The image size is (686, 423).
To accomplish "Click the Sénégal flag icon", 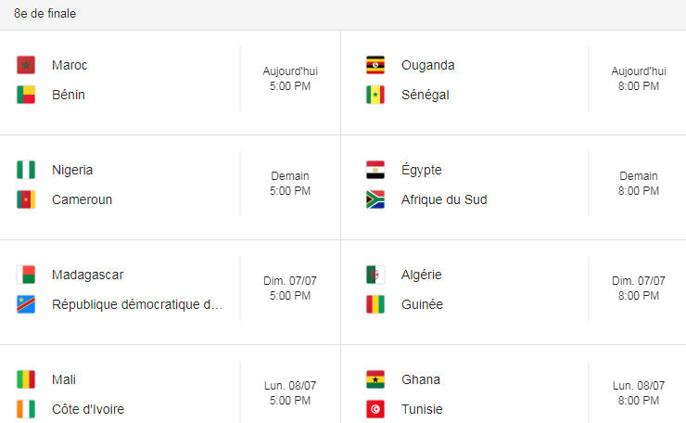I will 375,95.
